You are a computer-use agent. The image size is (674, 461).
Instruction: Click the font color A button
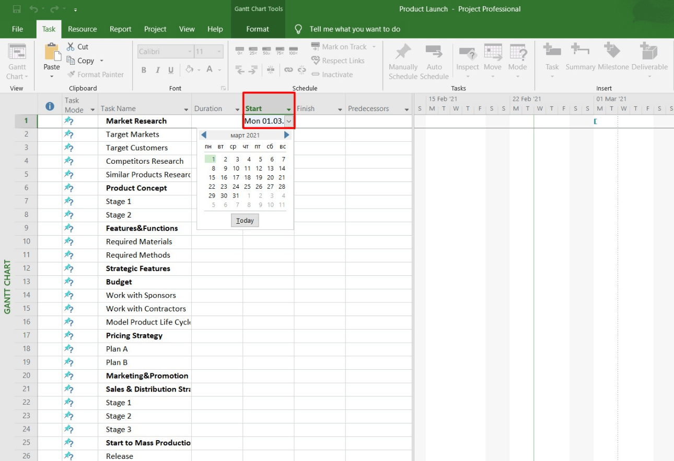pyautogui.click(x=209, y=70)
